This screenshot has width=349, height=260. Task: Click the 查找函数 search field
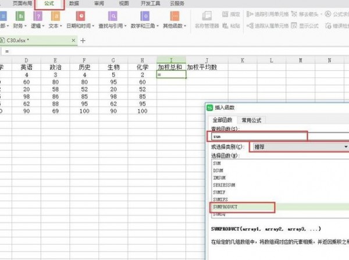click(280, 137)
